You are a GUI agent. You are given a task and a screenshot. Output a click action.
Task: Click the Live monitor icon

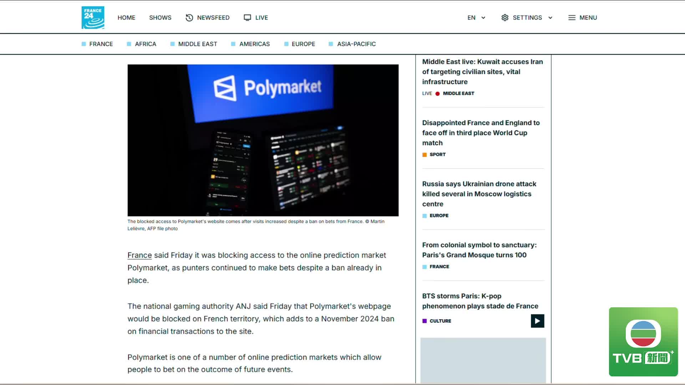click(x=247, y=17)
